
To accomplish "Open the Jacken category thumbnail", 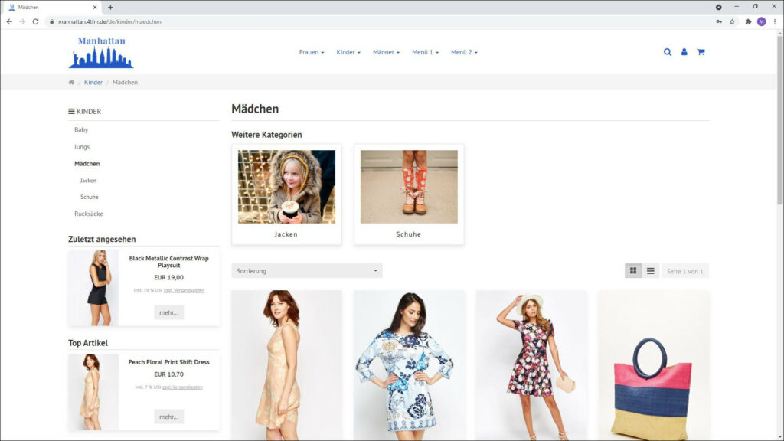I will coord(286,187).
